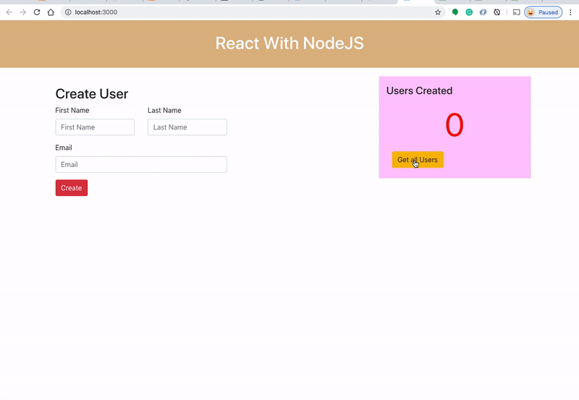Click the Email input field
Viewport: 579px width, 400px height.
141,164
